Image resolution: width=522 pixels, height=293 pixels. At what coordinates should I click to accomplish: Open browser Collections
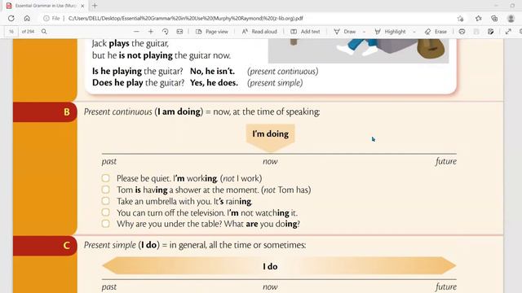(x=494, y=18)
